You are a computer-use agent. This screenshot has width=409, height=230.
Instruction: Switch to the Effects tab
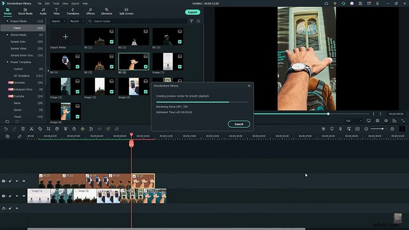(90, 11)
